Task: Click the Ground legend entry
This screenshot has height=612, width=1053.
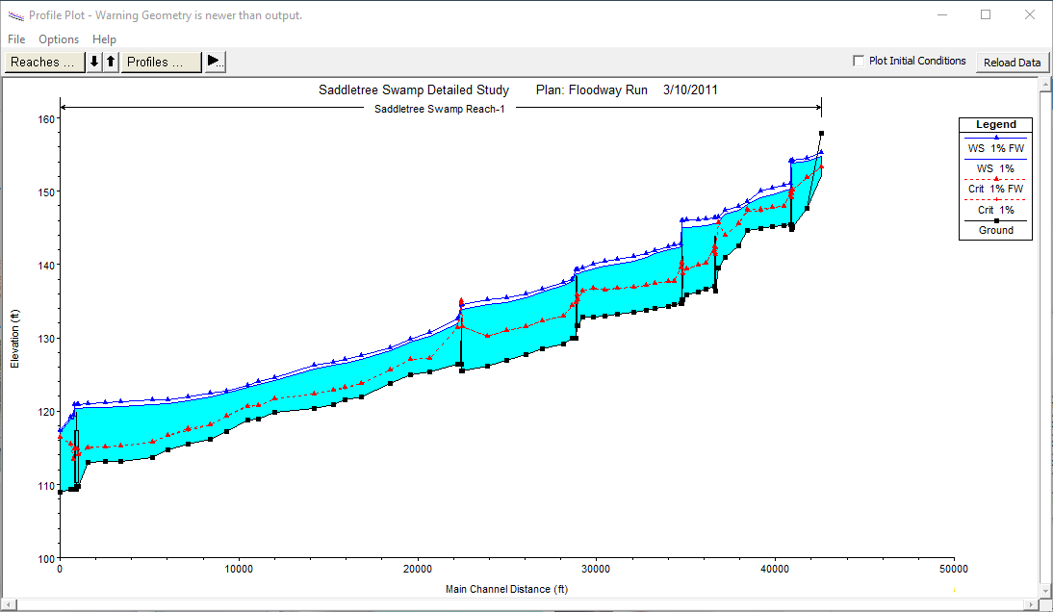Action: [x=995, y=230]
